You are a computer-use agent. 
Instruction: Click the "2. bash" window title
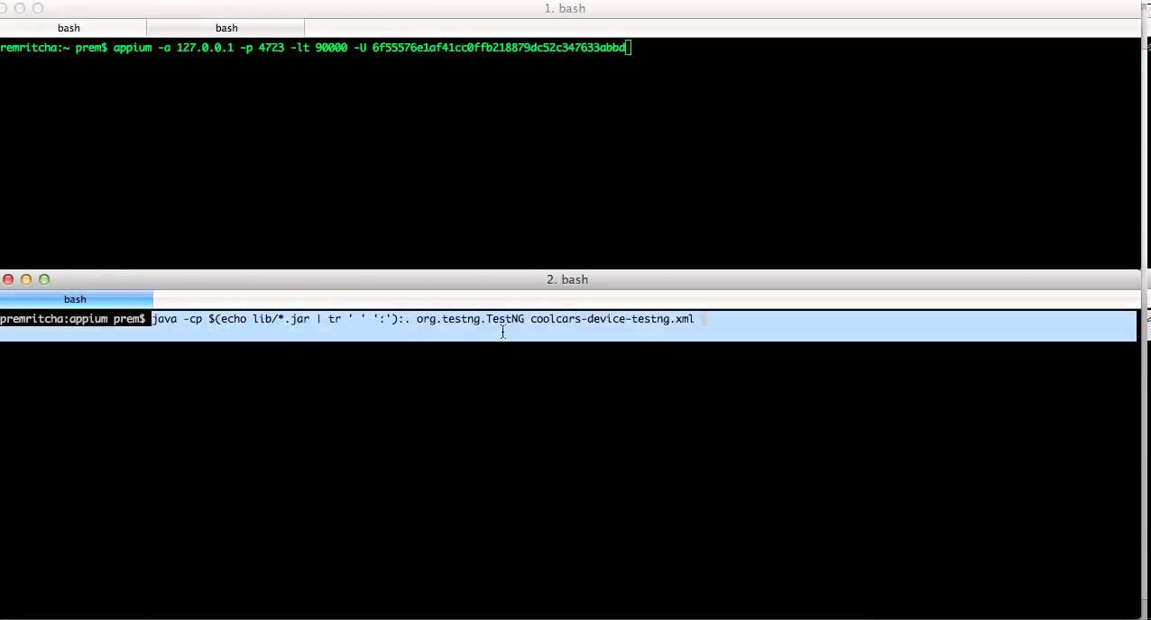[x=567, y=279]
